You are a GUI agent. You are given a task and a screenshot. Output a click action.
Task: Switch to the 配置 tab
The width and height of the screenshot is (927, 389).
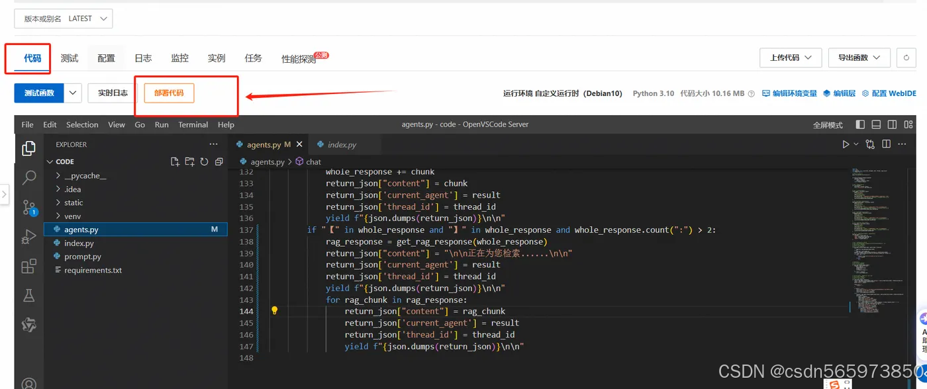tap(106, 58)
